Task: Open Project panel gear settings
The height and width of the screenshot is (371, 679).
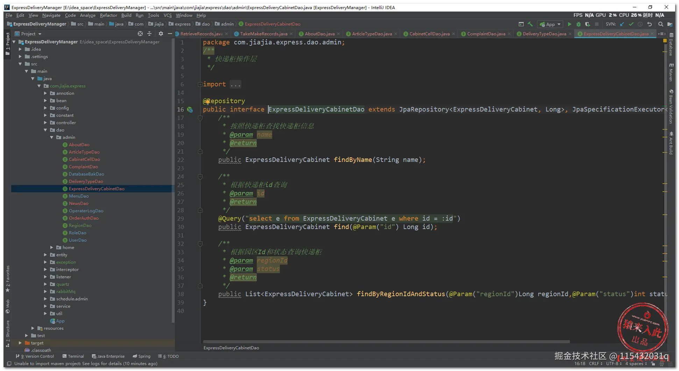Action: tap(161, 34)
